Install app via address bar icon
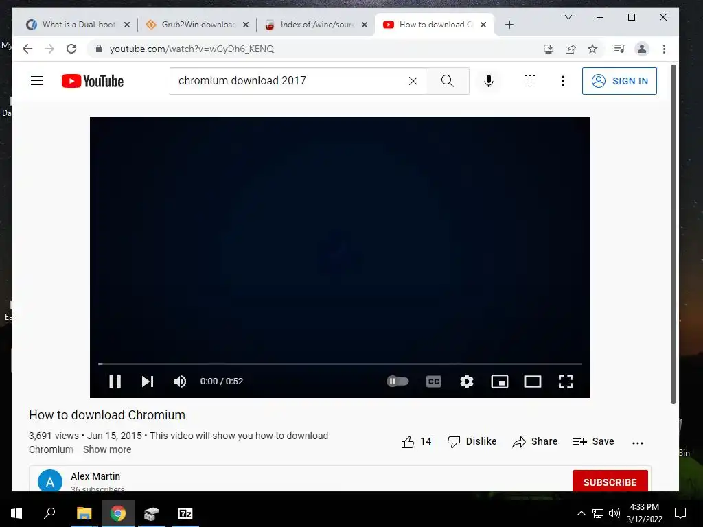Viewport: 703px width, 527px height. (549, 49)
